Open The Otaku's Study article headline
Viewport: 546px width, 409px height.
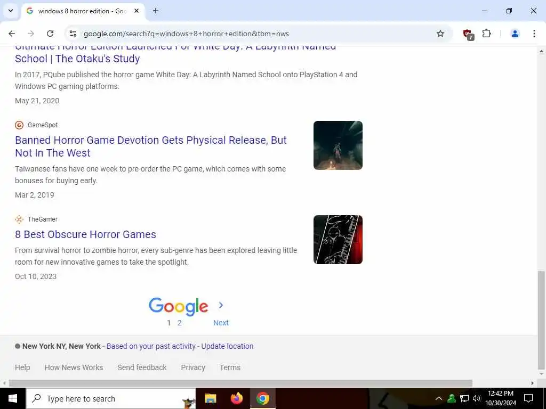pos(175,53)
